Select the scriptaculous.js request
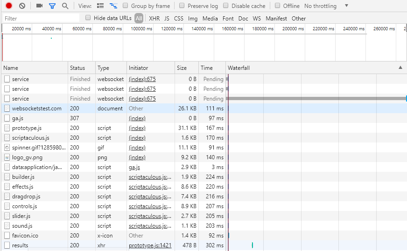This screenshot has height=251, width=407. [204, 138]
